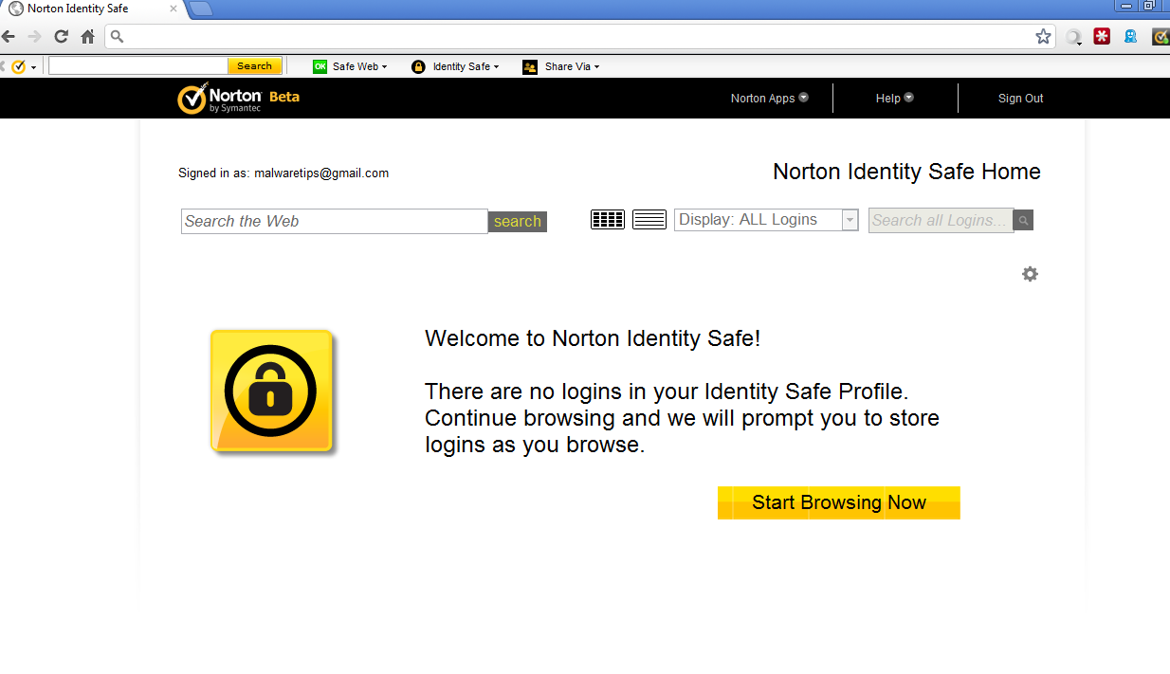Screen dimensions: 1170x674
Task: Click the Norton Identity Safe Home heading
Action: coord(906,172)
